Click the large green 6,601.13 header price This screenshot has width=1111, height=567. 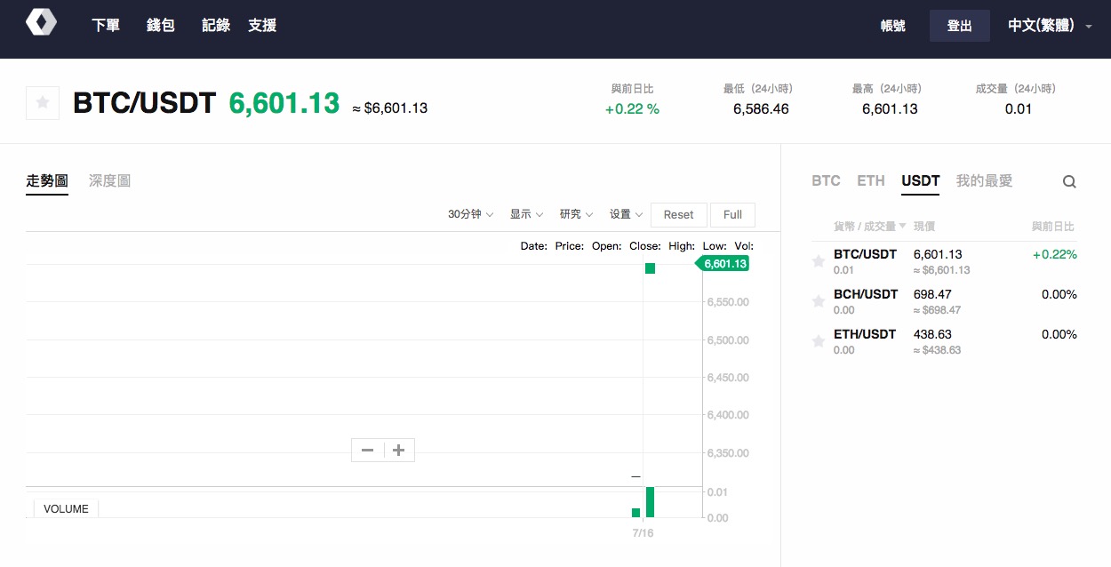(284, 103)
